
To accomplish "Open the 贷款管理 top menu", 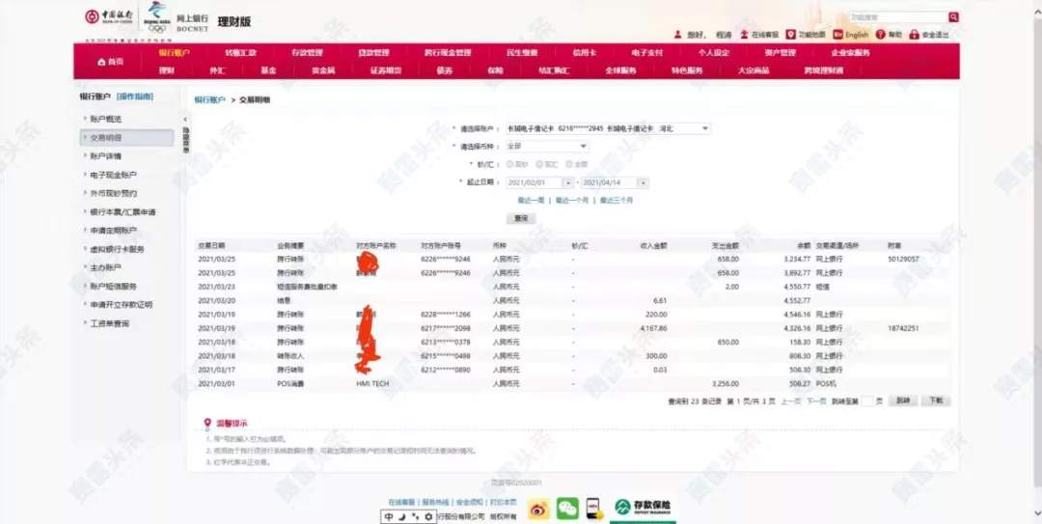I will point(374,52).
